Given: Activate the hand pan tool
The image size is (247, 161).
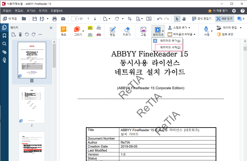Looking at the screenshot, I should [x=184, y=19].
